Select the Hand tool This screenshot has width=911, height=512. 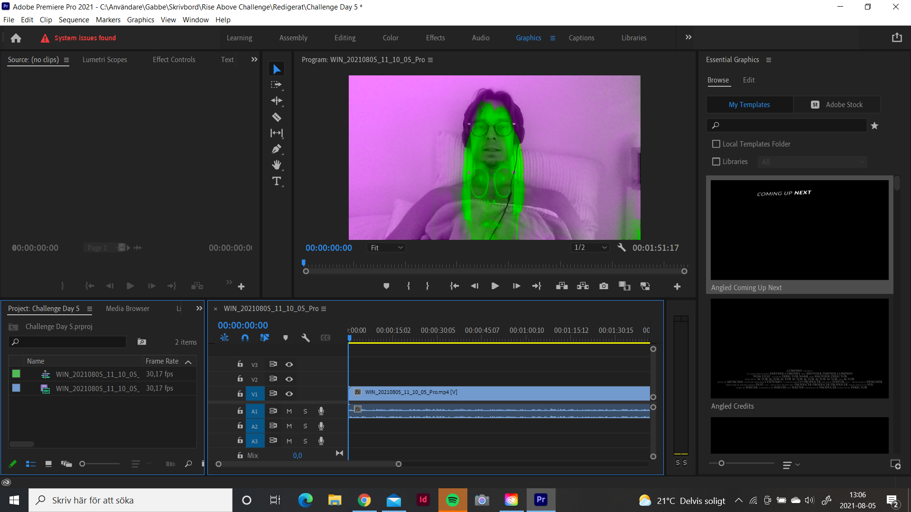277,165
